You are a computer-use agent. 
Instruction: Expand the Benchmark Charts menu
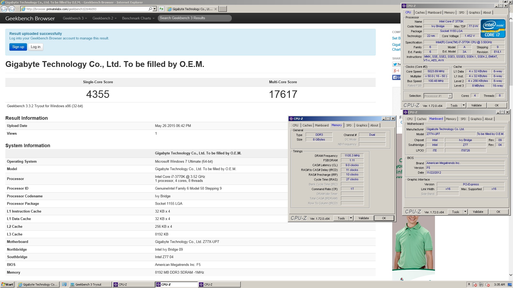click(138, 18)
